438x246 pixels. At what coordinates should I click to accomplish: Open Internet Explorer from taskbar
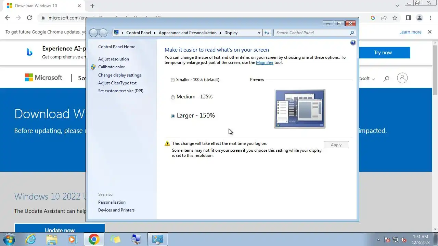31,239
